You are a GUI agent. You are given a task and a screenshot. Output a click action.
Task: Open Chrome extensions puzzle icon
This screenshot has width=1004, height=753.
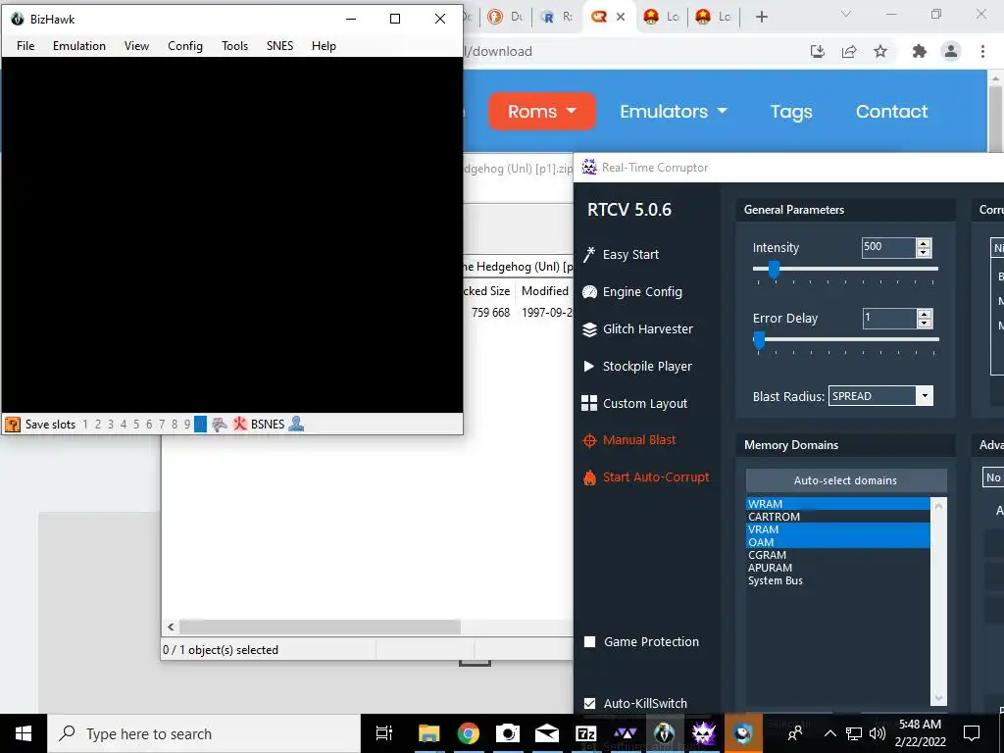pyautogui.click(x=920, y=51)
